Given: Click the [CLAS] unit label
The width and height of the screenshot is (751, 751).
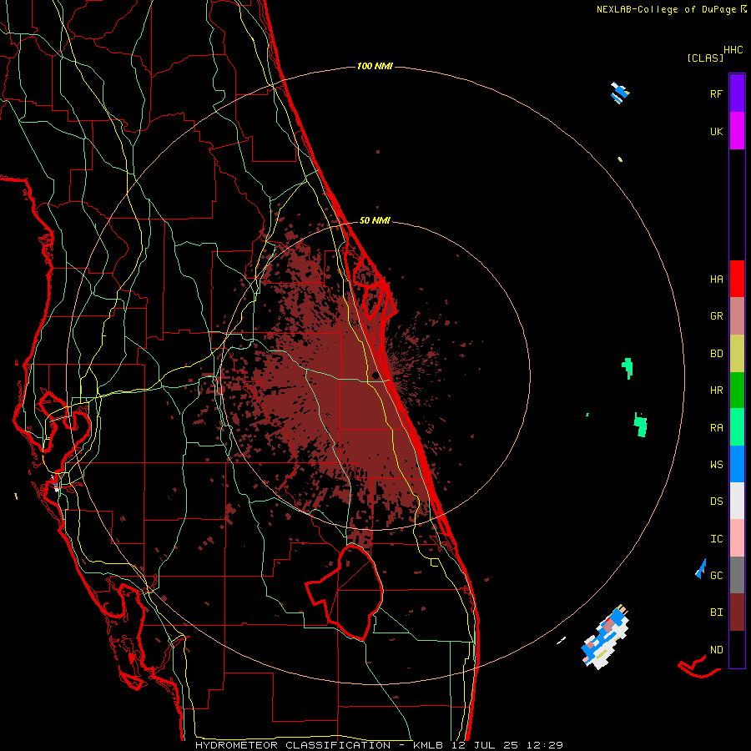Looking at the screenshot, I should tap(705, 58).
